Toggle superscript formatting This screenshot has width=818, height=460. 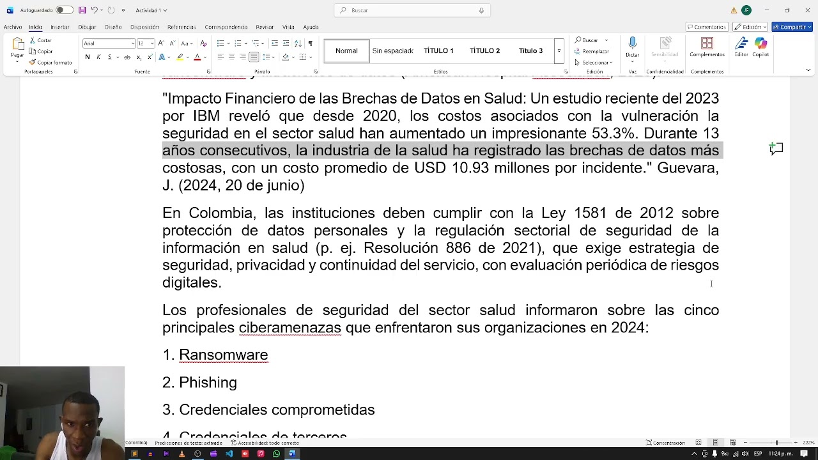coord(150,57)
